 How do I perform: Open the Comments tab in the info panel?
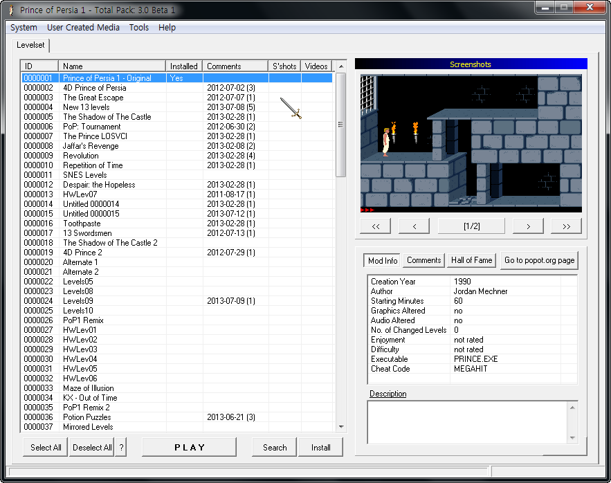[x=424, y=260]
